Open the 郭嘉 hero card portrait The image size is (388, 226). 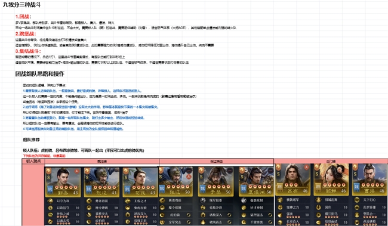point(63,182)
